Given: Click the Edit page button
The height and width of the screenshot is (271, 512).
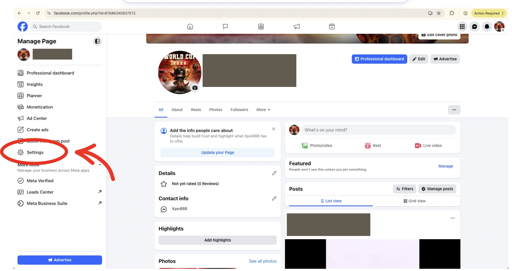Looking at the screenshot, I should [x=419, y=59].
